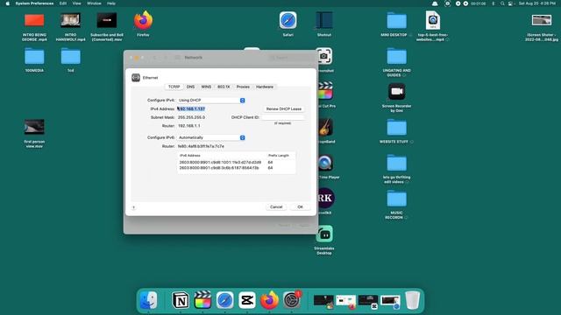Open the Configure IPv4 dropdown showing Using DHCP
Screen dimensions: 561x315
211,101
